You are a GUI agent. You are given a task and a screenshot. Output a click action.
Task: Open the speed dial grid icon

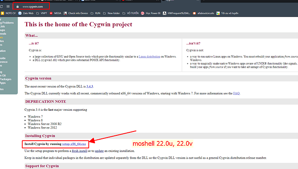coord(8,6)
